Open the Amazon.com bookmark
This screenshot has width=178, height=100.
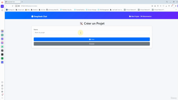click(20, 10)
